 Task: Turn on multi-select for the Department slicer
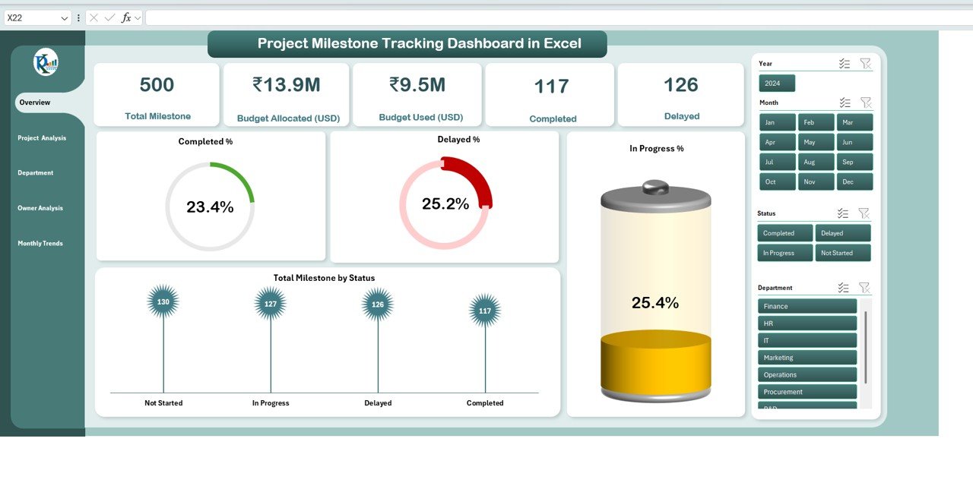pyautogui.click(x=842, y=288)
